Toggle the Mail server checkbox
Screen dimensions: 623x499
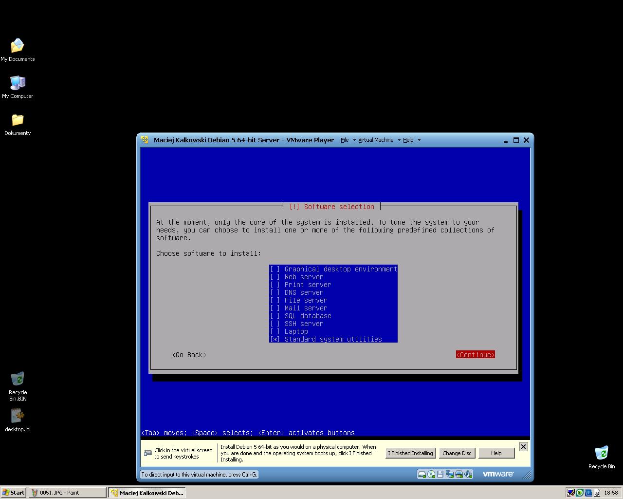tap(275, 308)
